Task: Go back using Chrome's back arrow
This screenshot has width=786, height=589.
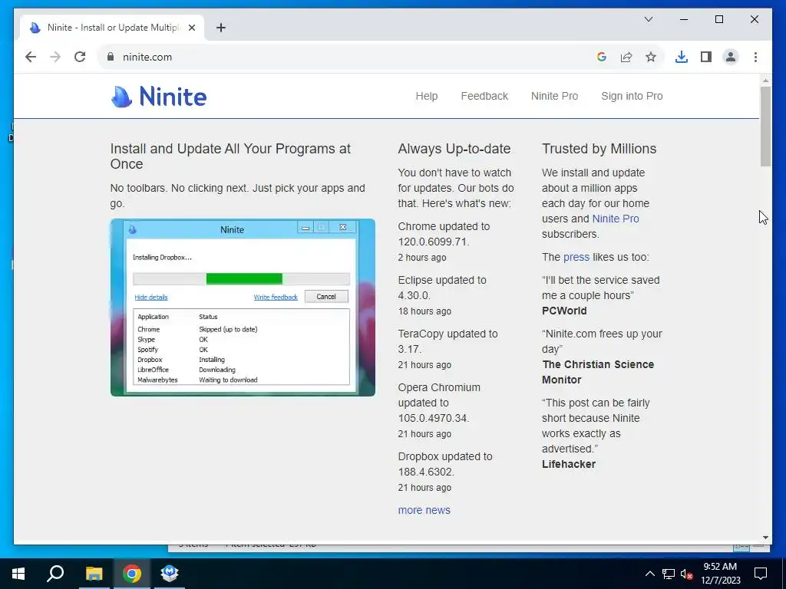Action: (x=31, y=57)
